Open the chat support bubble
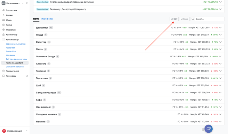The height and width of the screenshot is (134, 228). (x=209, y=129)
